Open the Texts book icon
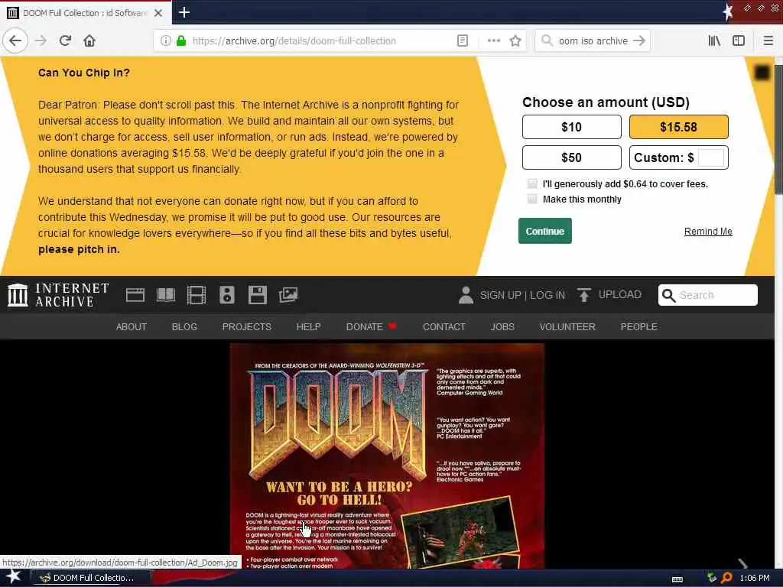Screen dimensions: 783x587 click(166, 295)
